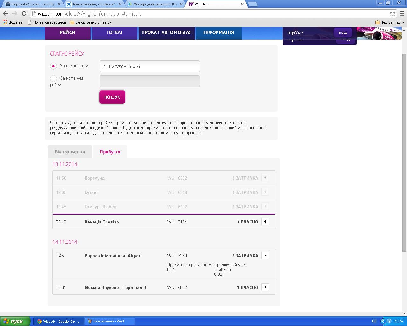Collapse the Paphos International Airport flight details
The image size is (407, 326).
click(265, 255)
